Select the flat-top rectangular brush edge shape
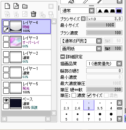This screenshot has height=130, width=126. click(x=119, y=11)
